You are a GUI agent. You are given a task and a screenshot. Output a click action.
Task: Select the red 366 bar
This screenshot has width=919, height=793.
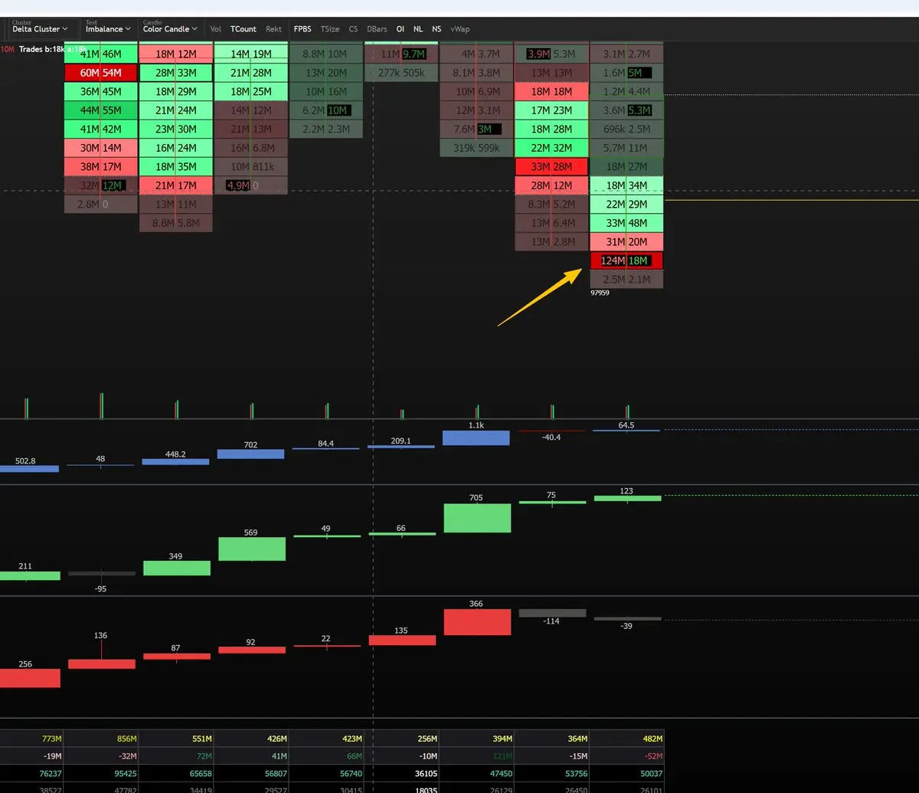tap(476, 621)
